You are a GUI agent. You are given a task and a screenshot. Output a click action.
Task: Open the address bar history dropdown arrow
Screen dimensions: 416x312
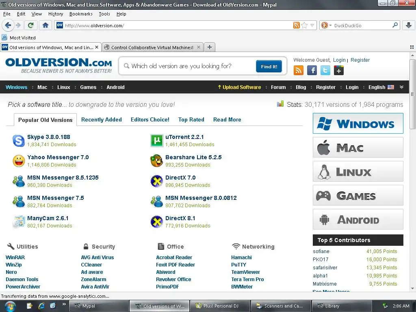pyautogui.click(x=312, y=25)
